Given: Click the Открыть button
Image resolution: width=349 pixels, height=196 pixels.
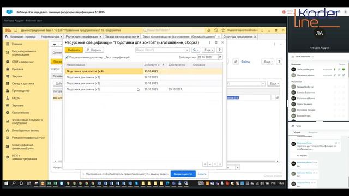Looking at the screenshot, I should pyautogui.click(x=94, y=50).
